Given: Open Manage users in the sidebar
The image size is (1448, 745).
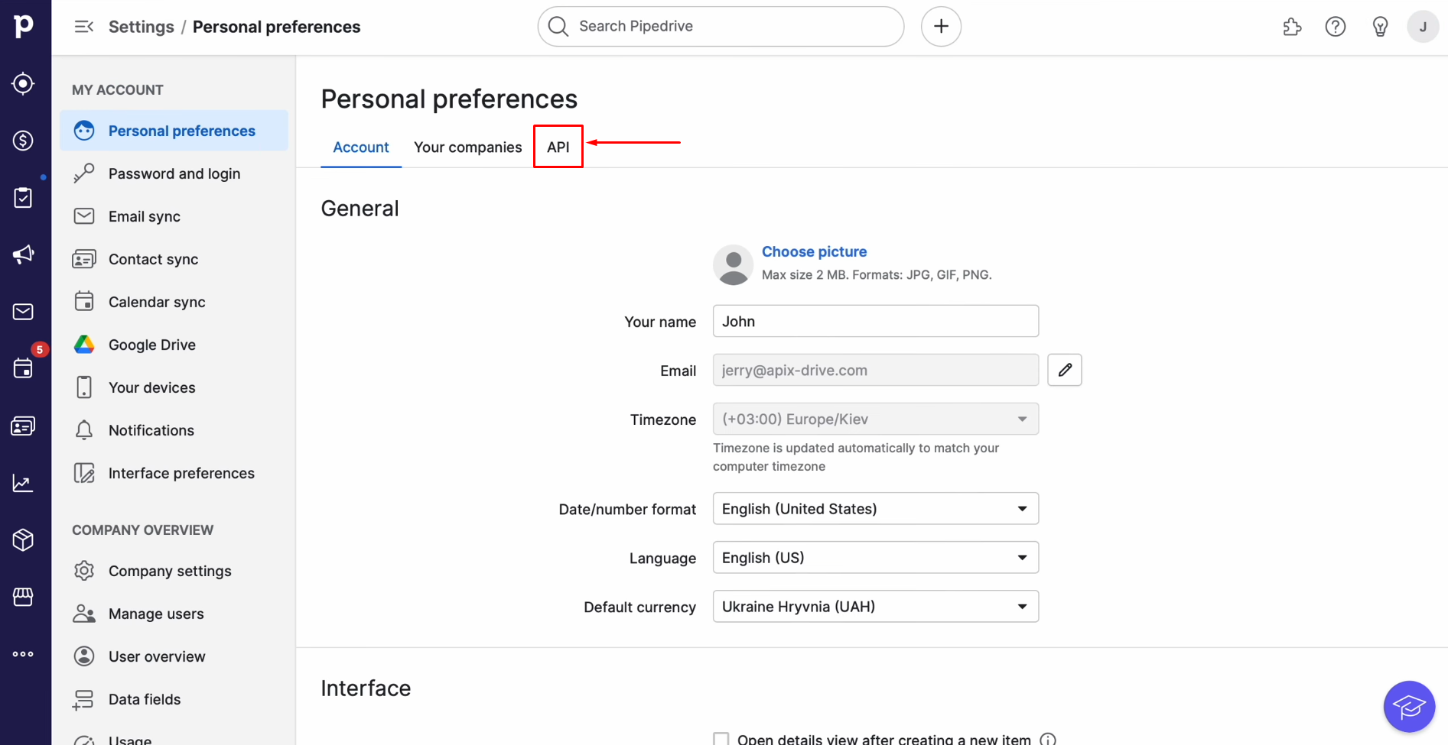Looking at the screenshot, I should point(156,613).
